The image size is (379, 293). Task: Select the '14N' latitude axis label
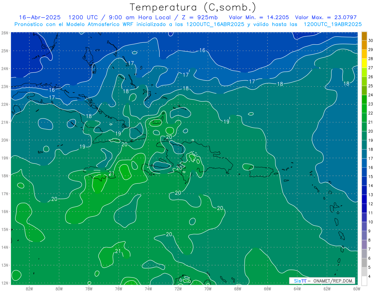(x=4, y=247)
